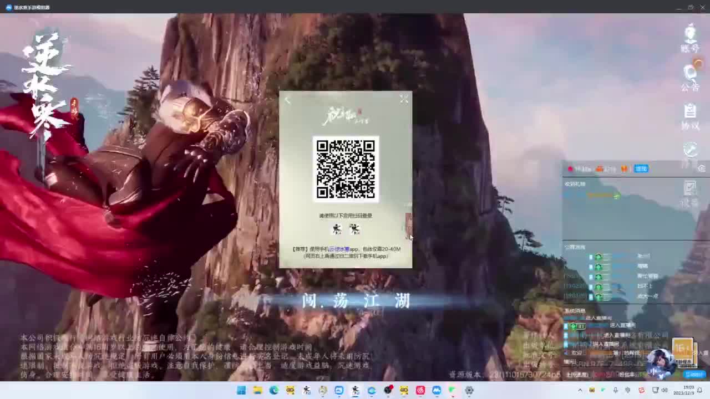Open the active 逆水寒 emulator taskbar icon
This screenshot has height=399, width=710.
[x=355, y=390]
